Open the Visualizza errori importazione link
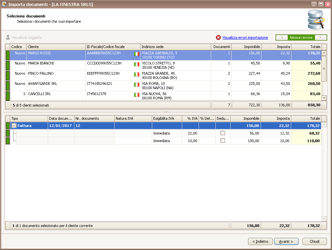Viewport: 332px width, 250px height. 245,37
